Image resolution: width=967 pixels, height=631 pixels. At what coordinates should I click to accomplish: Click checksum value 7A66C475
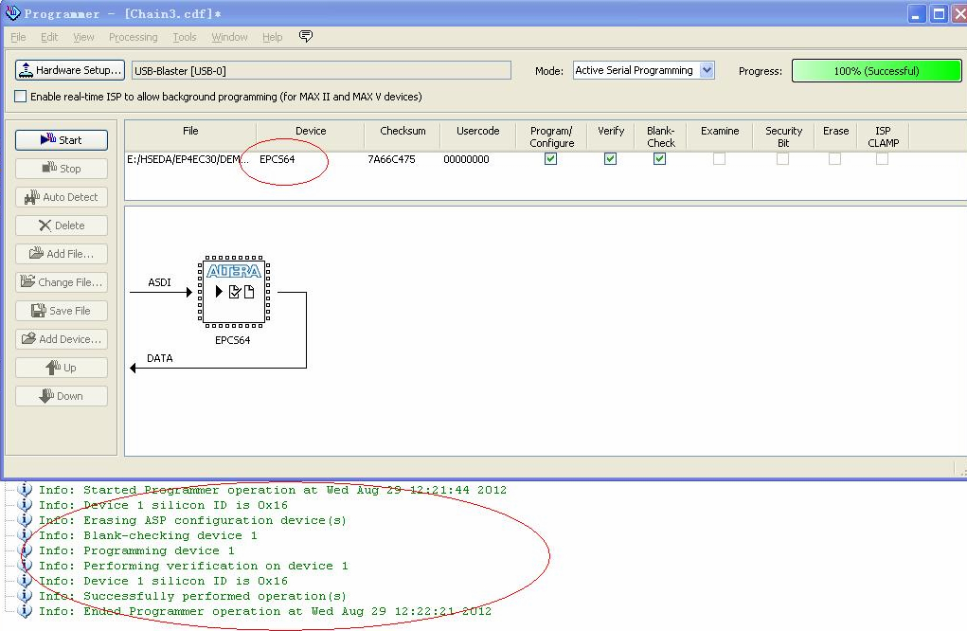point(391,159)
